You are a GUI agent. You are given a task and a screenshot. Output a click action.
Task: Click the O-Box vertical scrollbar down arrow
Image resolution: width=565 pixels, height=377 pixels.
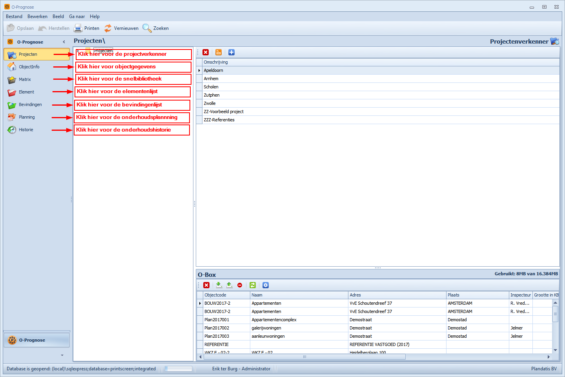tap(555, 350)
